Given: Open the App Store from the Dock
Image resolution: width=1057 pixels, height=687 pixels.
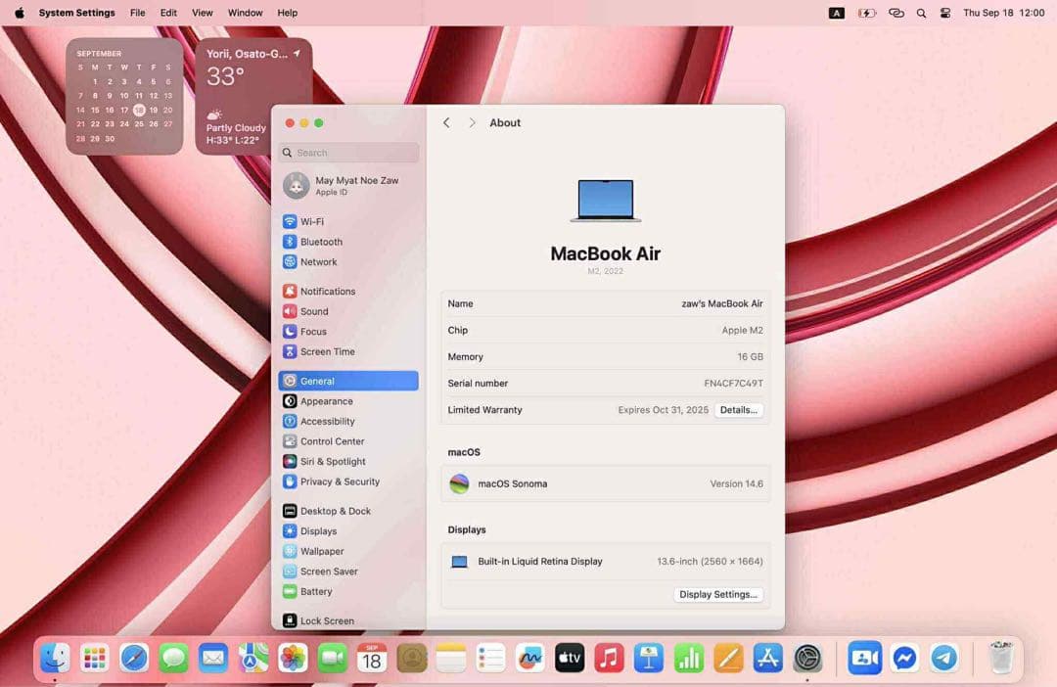Looking at the screenshot, I should pos(770,658).
